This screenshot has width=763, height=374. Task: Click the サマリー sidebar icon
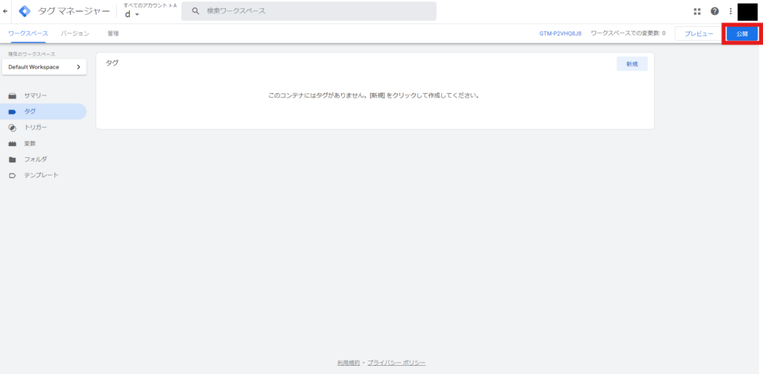(12, 96)
